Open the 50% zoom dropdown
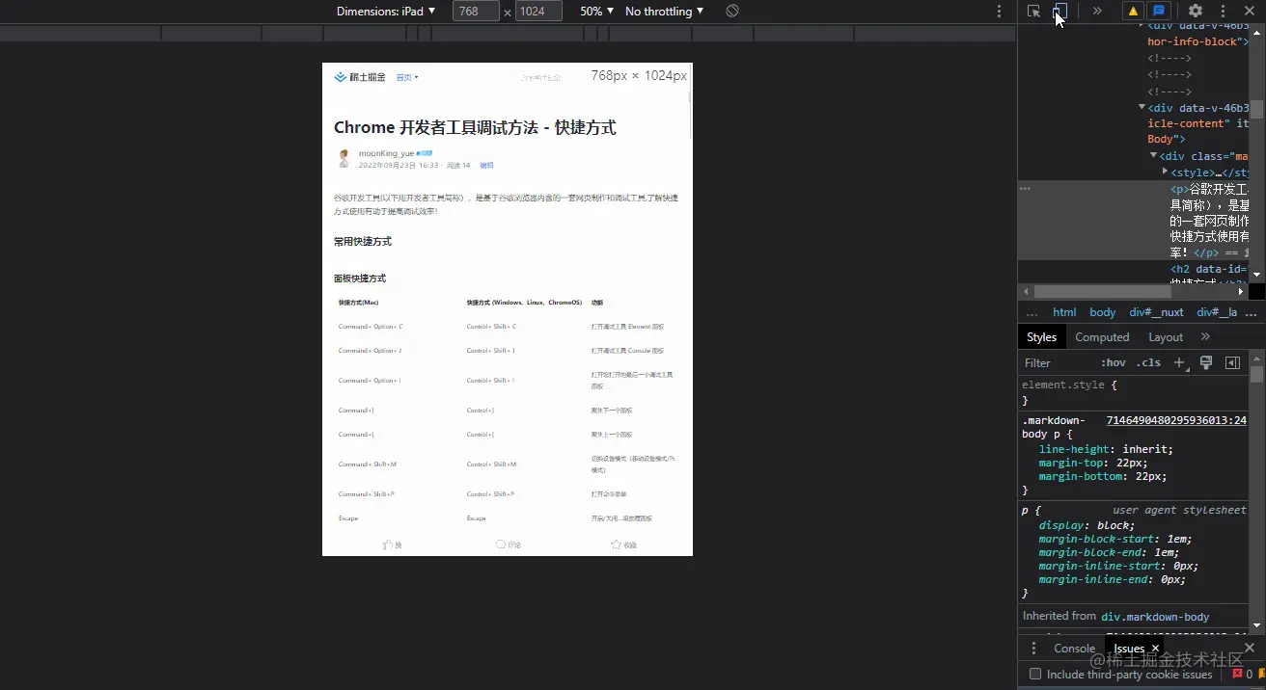Viewport: 1266px width, 690px height. [596, 12]
